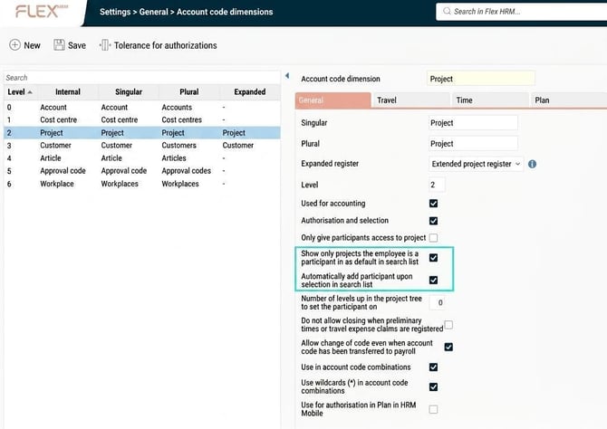Click General in the breadcrumb
The image size is (607, 429).
coord(153,12)
